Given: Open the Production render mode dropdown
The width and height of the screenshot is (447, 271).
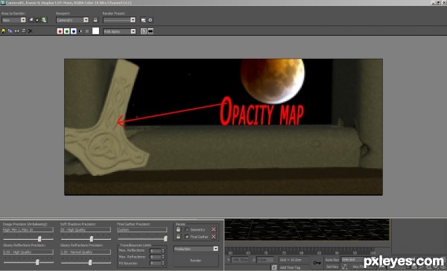Looking at the screenshot, I should click(x=196, y=249).
